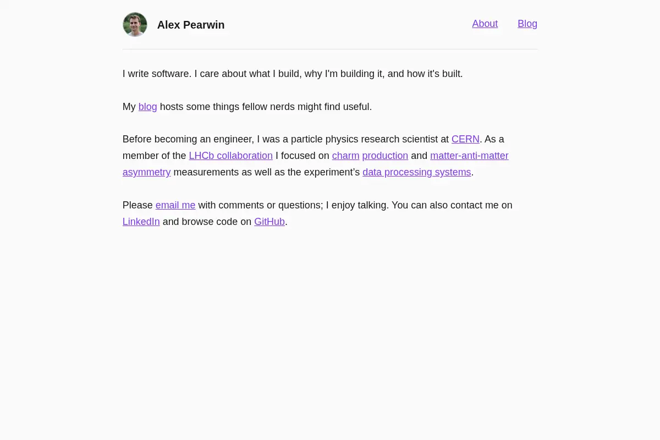Open the Alex Pearwin site title

191,25
